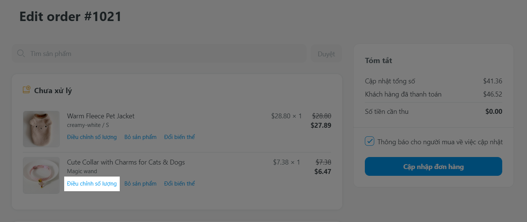The height and width of the screenshot is (222, 527).
Task: Select "Đổi biến thể" for Cute Collar
Action: (179, 184)
